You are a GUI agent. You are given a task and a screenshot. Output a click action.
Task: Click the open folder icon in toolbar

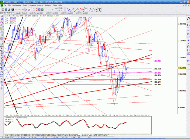click(x=9, y=9)
